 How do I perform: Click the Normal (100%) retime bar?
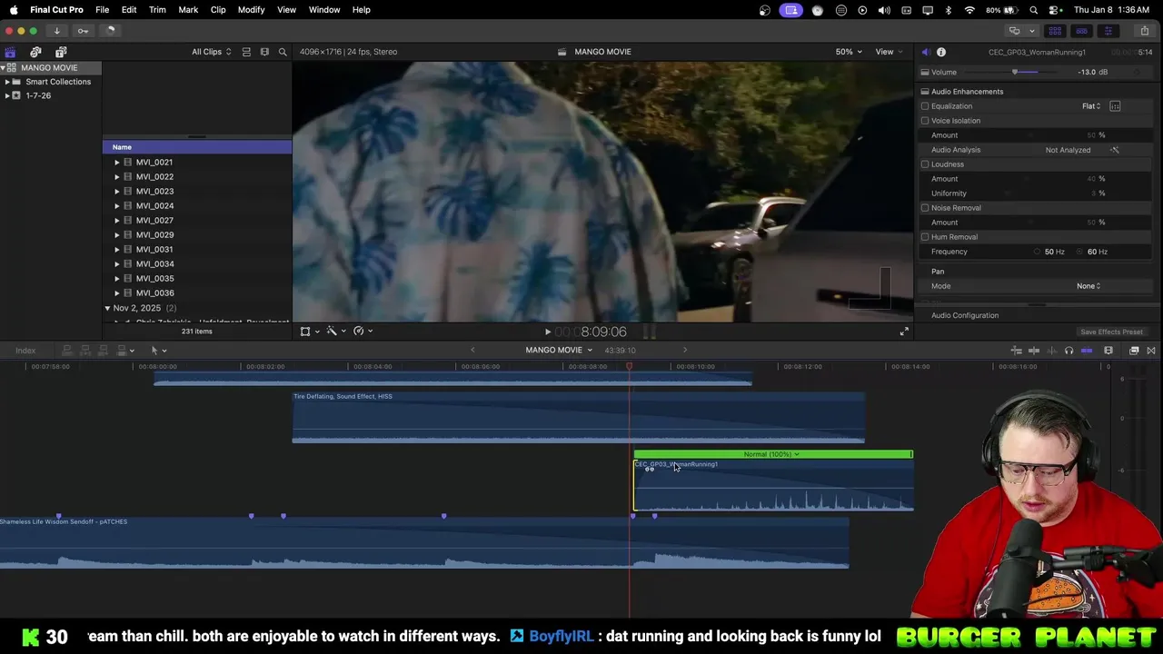click(772, 454)
